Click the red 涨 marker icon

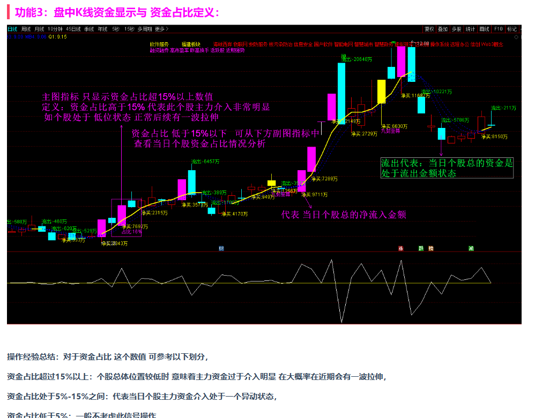tap(400, 248)
